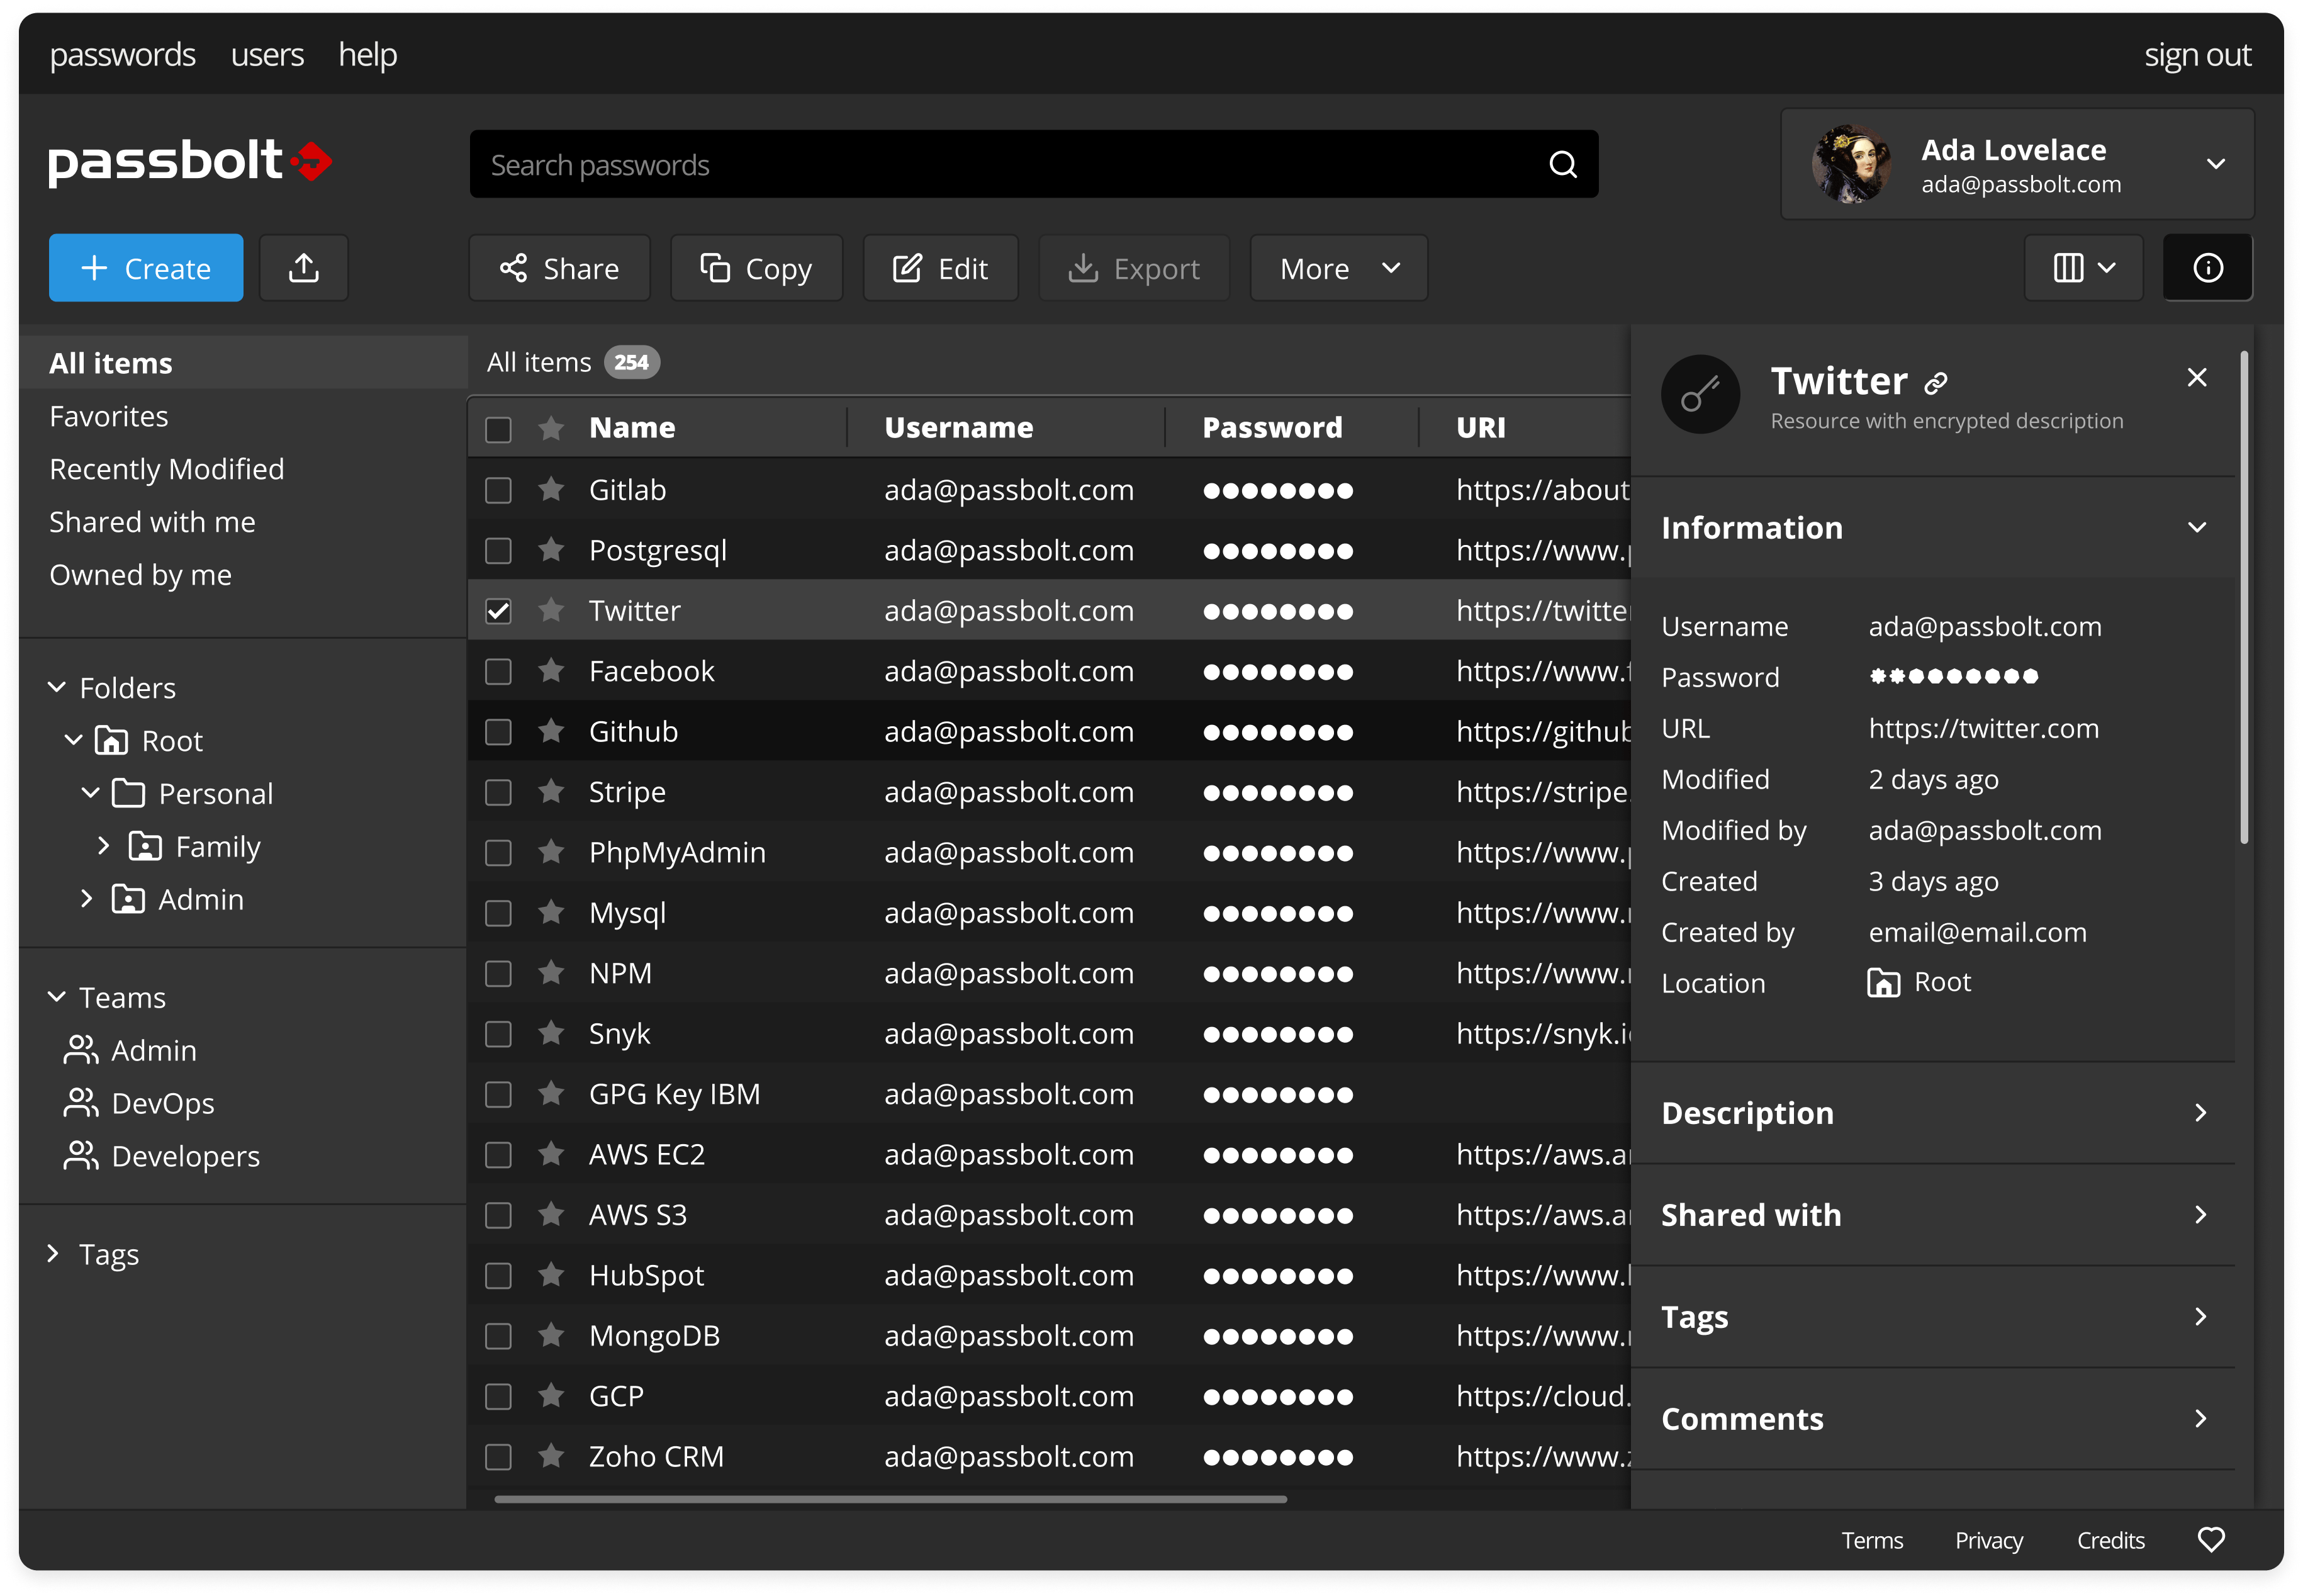This screenshot has width=2303, height=1596.
Task: Uncheck the Twitter row checkbox
Action: (498, 609)
